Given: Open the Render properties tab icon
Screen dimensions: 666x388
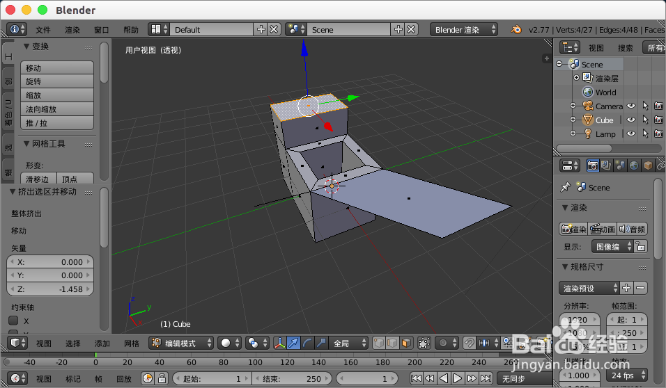Looking at the screenshot, I should tap(593, 165).
